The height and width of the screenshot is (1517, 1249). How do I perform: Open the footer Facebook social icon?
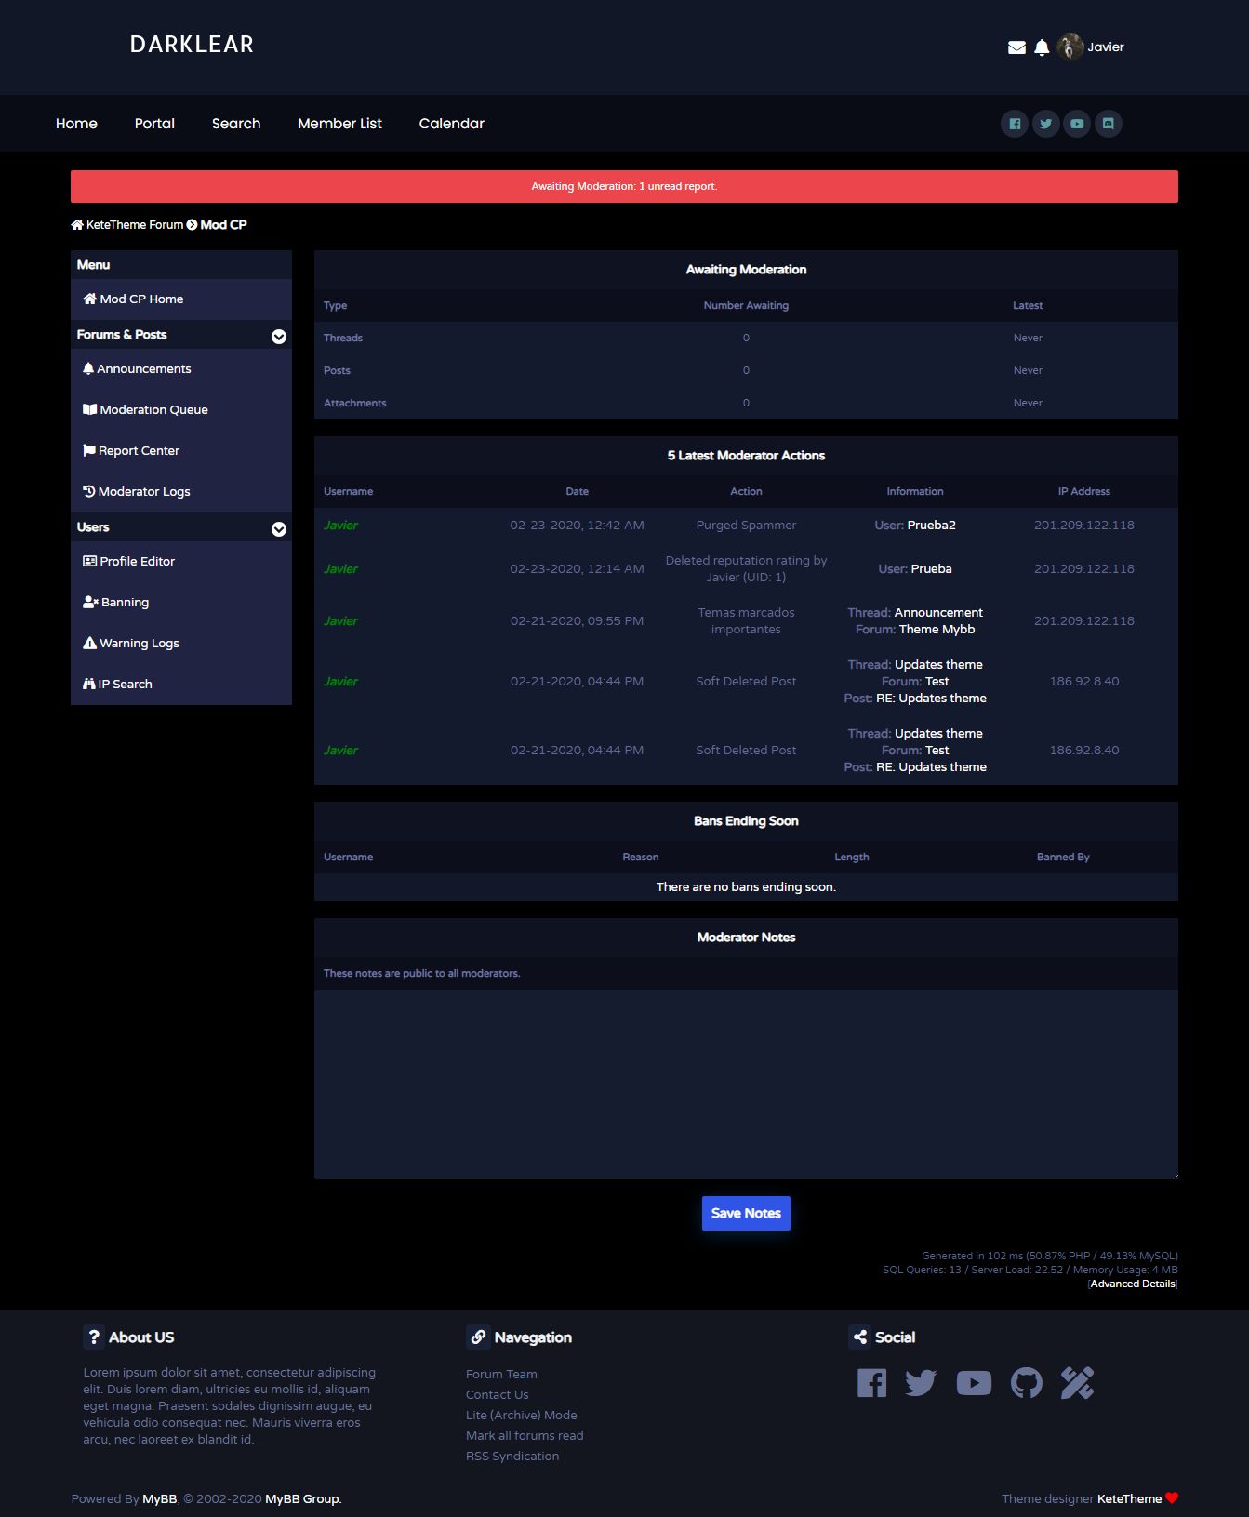pyautogui.click(x=871, y=1383)
